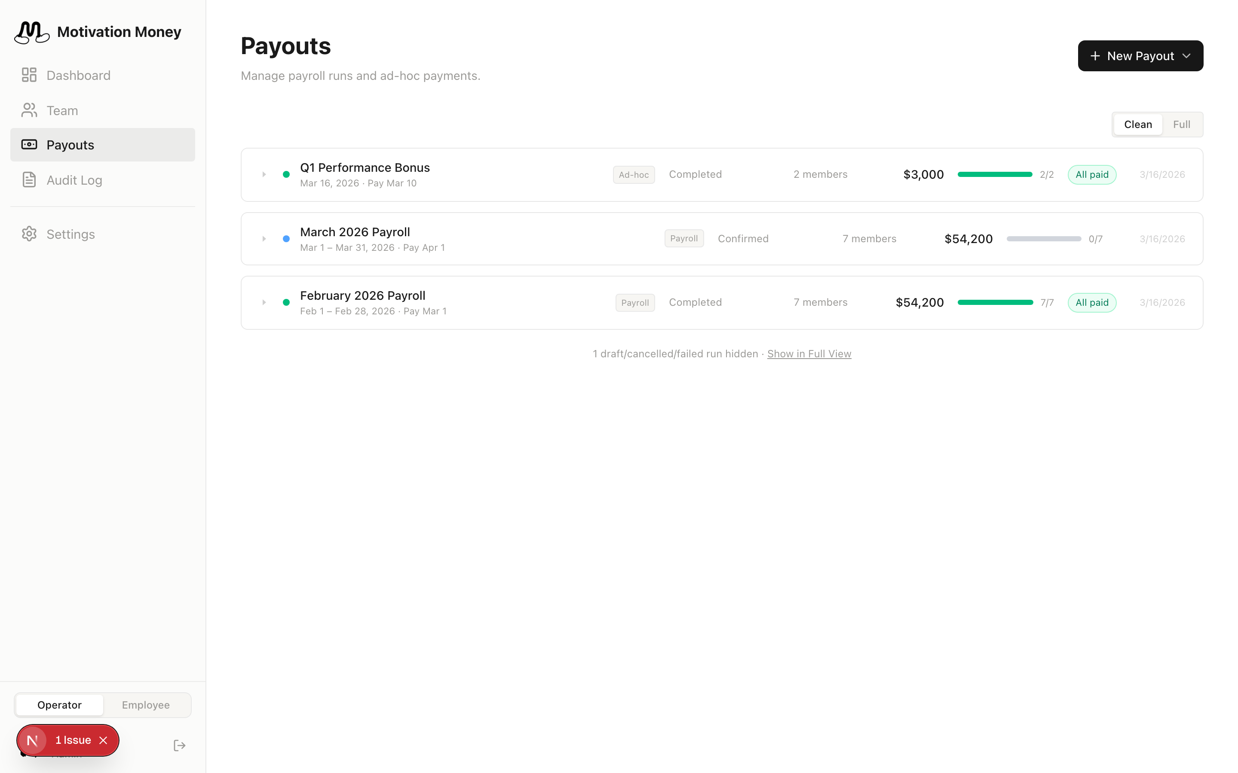Open Settings via the gear icon
This screenshot has width=1238, height=773.
pyautogui.click(x=29, y=234)
